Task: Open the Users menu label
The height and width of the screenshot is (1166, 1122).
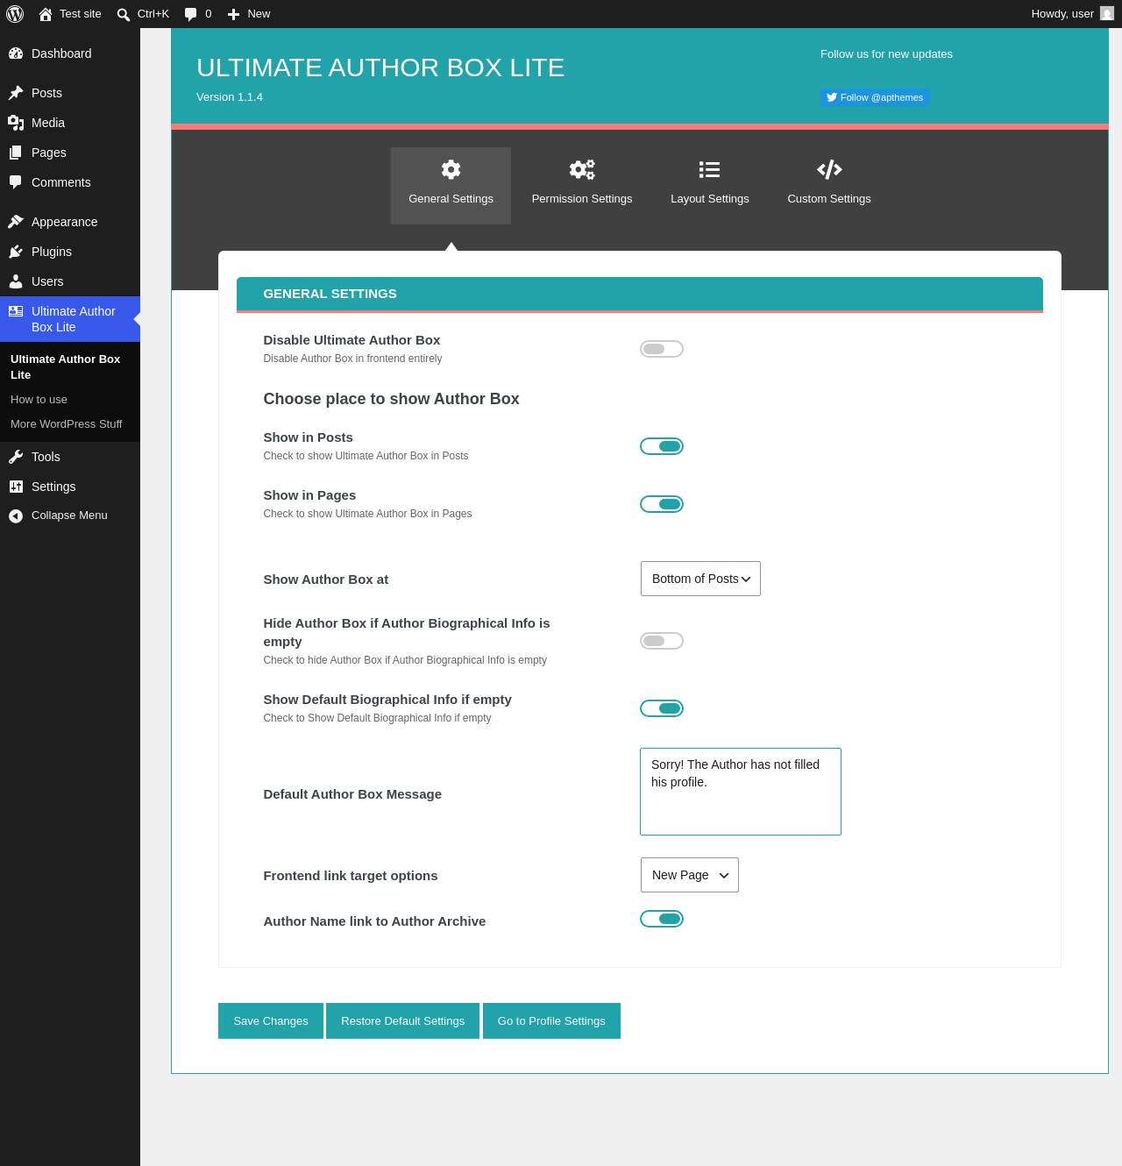Action: 47,281
